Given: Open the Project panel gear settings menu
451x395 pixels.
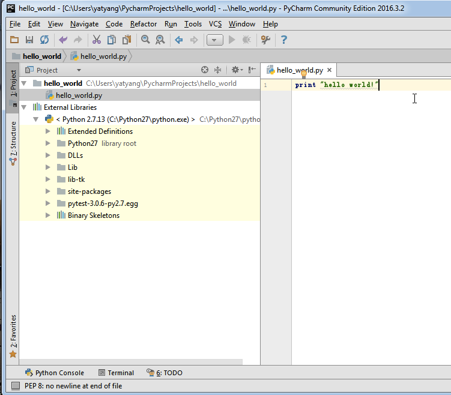Looking at the screenshot, I should [x=237, y=70].
